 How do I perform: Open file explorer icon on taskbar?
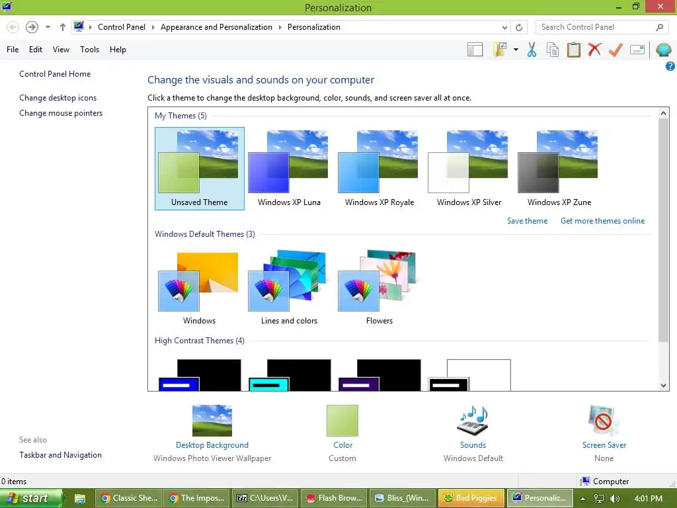point(80,499)
